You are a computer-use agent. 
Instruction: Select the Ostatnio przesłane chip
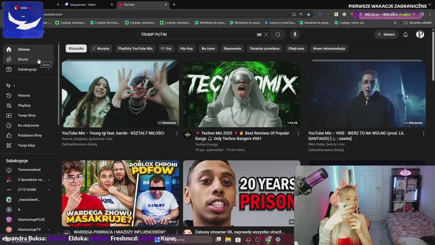click(265, 49)
